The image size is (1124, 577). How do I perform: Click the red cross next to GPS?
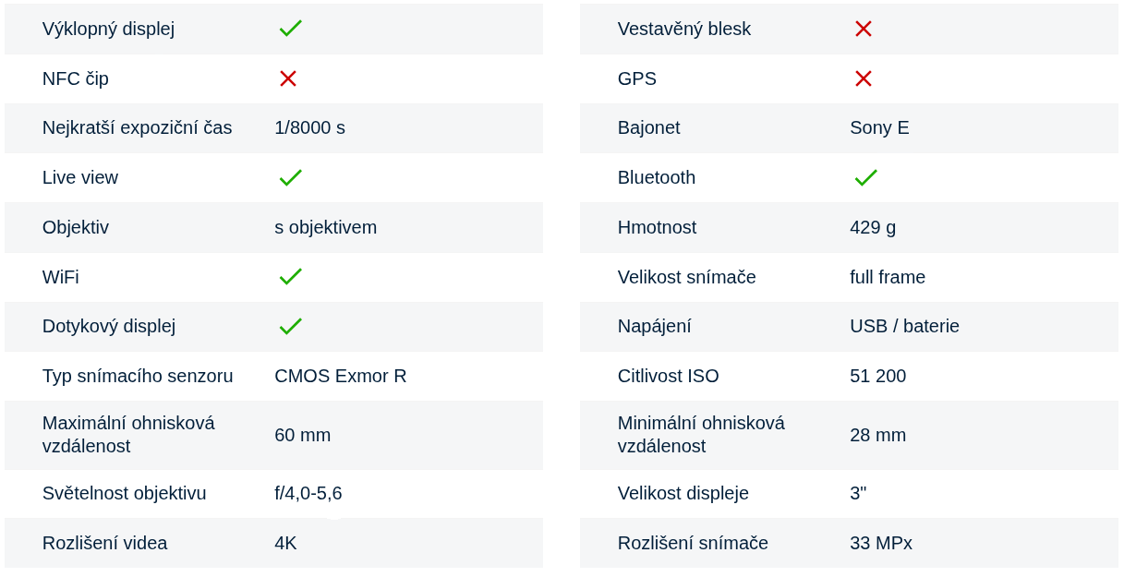click(x=864, y=78)
